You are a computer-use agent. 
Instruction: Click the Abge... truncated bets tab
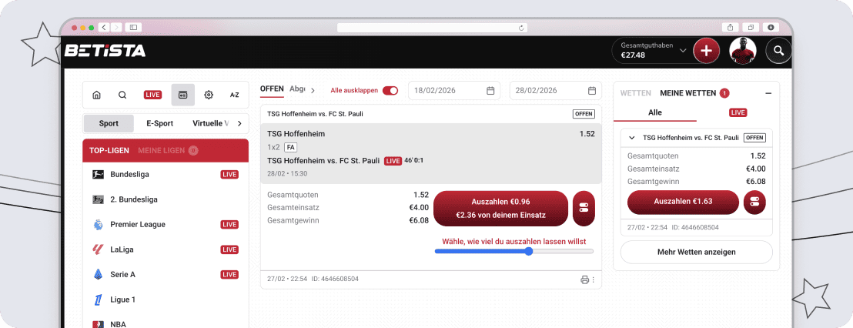tap(297, 89)
